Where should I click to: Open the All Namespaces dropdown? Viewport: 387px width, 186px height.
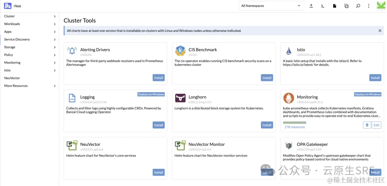click(x=271, y=6)
